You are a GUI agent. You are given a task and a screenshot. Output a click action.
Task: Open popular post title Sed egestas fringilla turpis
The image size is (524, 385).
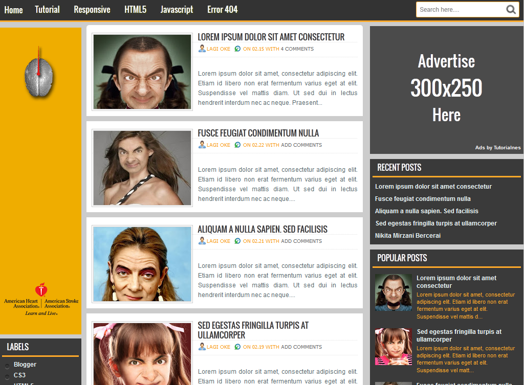(x=459, y=335)
